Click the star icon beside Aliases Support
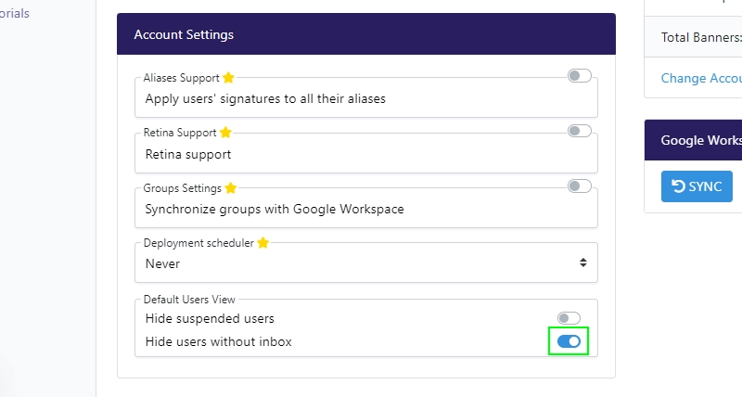This screenshot has width=742, height=397. [228, 77]
